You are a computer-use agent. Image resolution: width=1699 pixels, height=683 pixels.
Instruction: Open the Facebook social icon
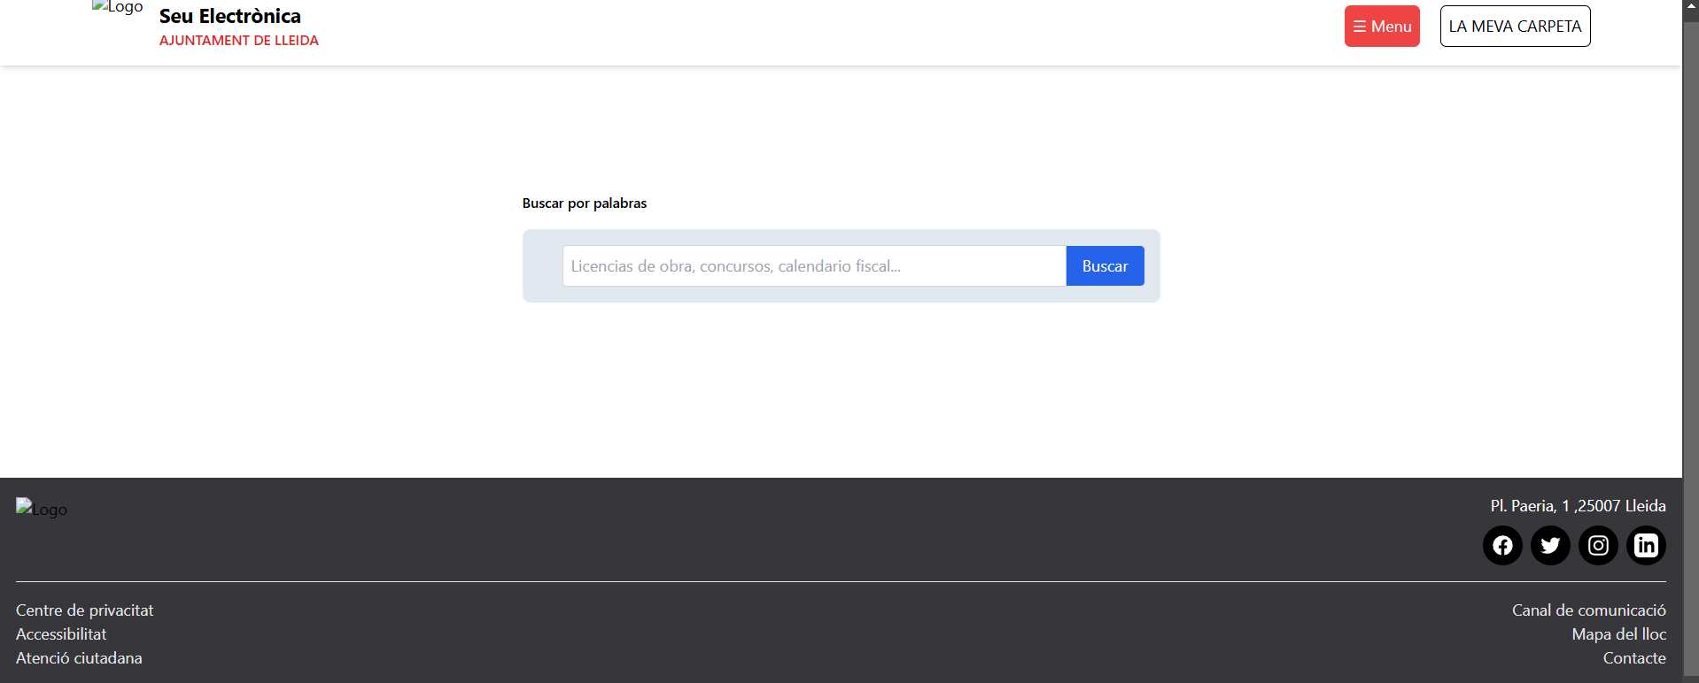(x=1502, y=546)
